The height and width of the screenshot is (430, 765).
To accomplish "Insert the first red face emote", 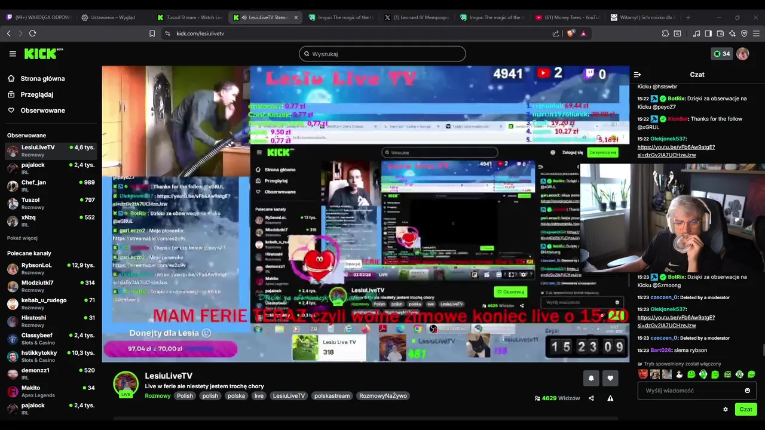I will click(x=643, y=374).
